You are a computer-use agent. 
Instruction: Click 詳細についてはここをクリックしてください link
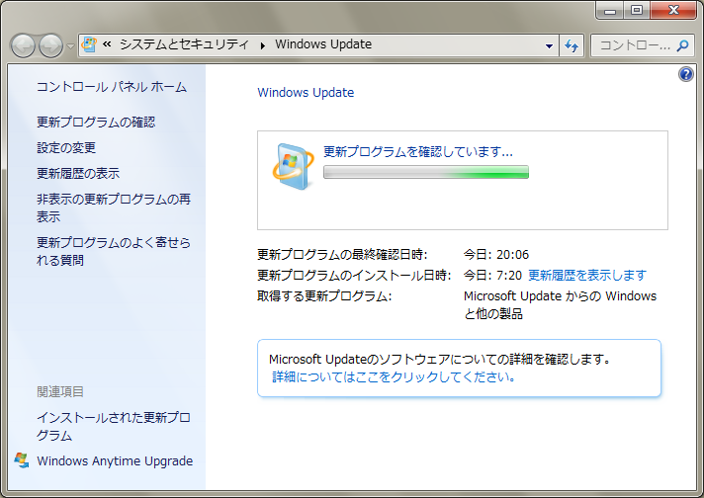click(x=394, y=376)
